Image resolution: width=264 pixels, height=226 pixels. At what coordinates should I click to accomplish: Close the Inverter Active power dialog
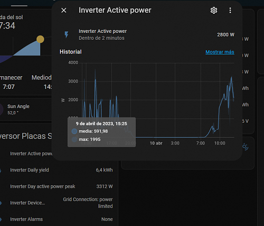click(x=64, y=10)
